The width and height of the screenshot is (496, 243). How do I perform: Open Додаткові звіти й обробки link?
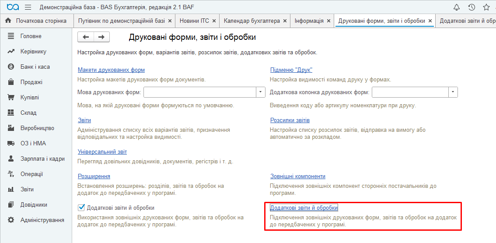[304, 208]
